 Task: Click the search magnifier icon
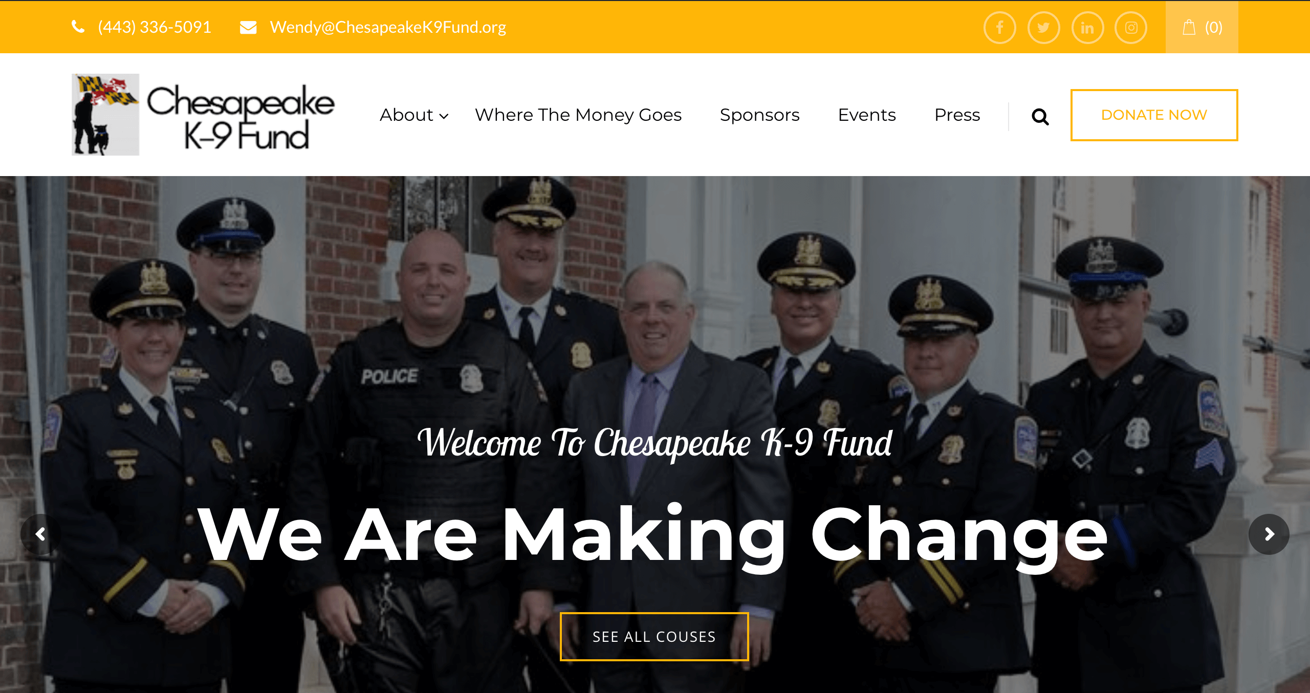coord(1040,117)
